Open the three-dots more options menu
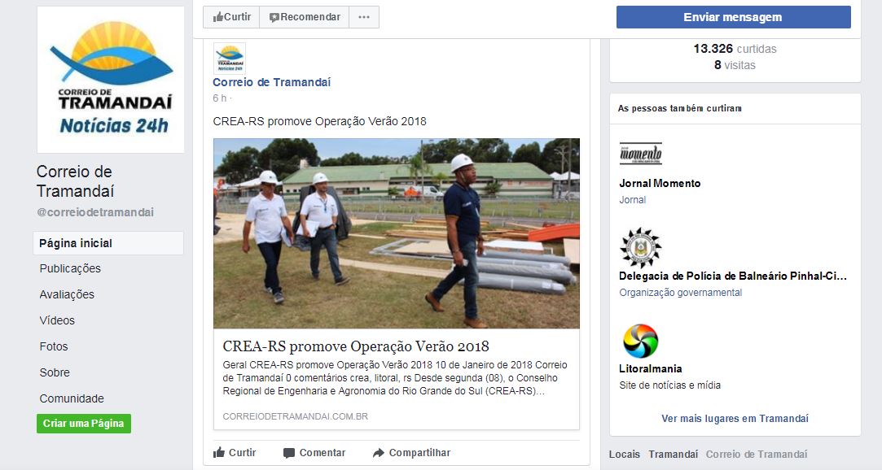 pos(364,17)
